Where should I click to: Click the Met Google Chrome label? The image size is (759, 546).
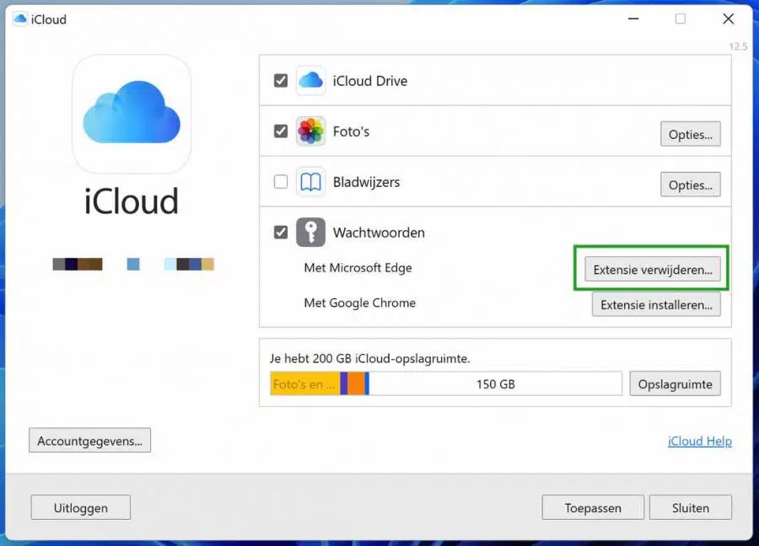(359, 302)
